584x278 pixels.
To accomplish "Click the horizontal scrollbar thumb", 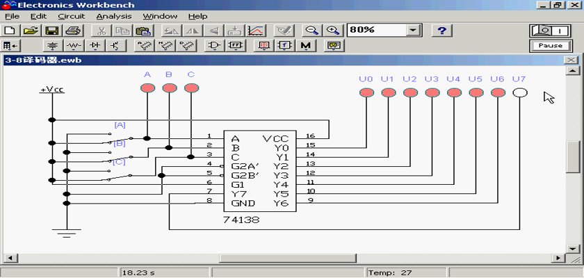I will (288, 258).
